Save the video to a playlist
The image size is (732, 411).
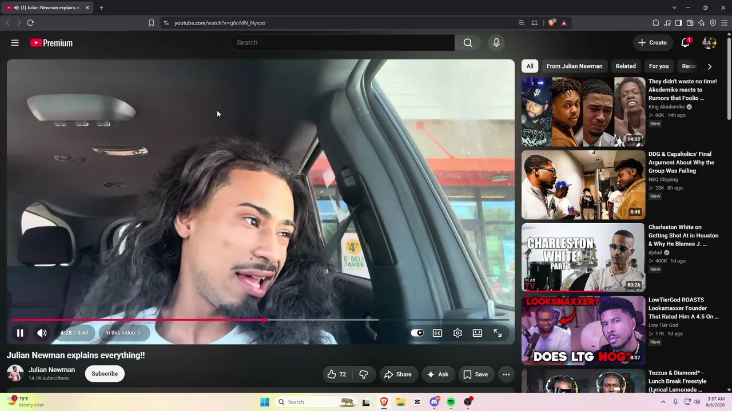click(x=476, y=374)
